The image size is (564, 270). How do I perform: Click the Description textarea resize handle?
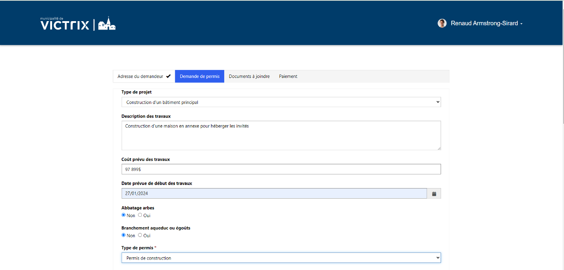pyautogui.click(x=438, y=148)
